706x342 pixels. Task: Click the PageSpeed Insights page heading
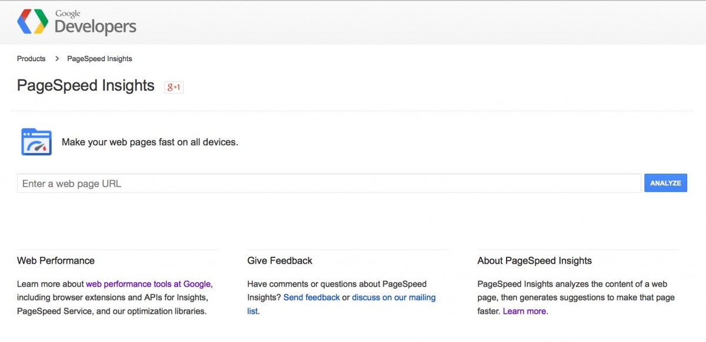86,86
